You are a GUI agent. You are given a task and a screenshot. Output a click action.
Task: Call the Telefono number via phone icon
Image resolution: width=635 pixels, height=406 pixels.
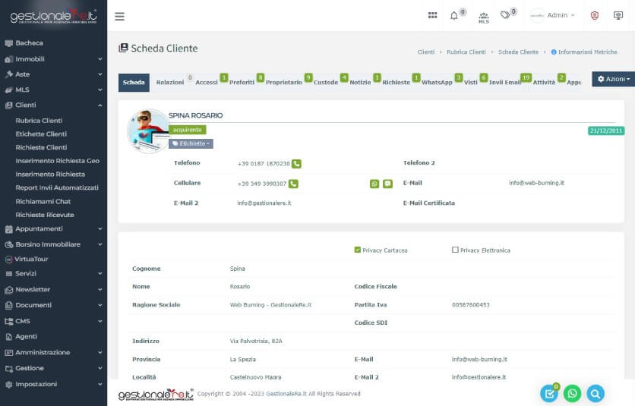(296, 163)
